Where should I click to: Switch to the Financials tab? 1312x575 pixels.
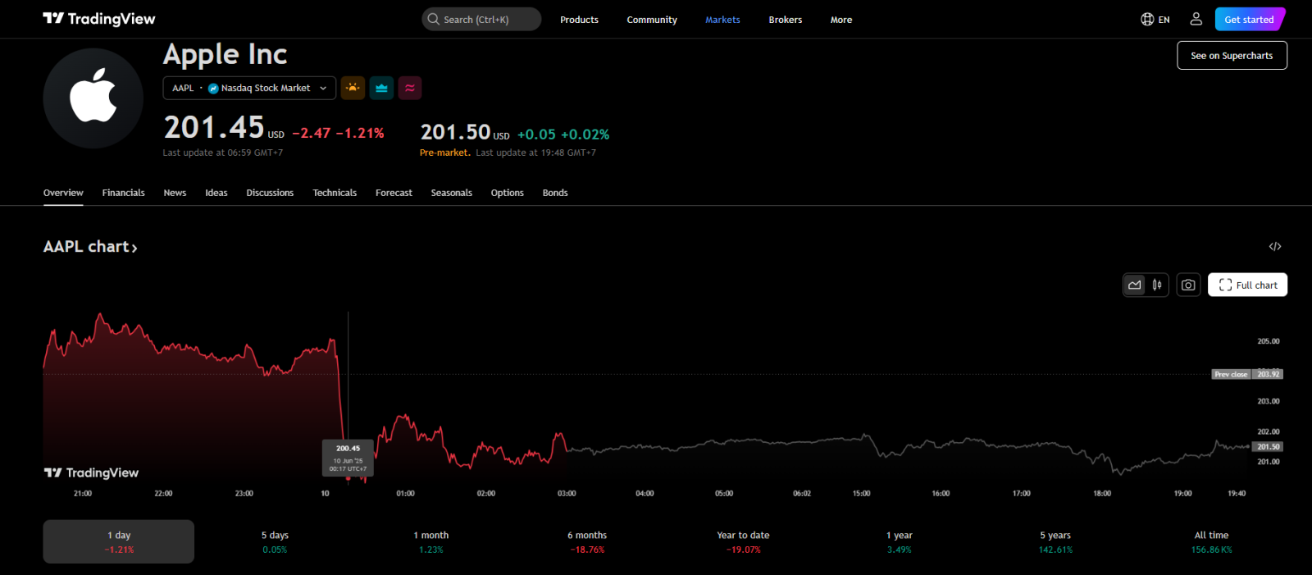tap(123, 193)
